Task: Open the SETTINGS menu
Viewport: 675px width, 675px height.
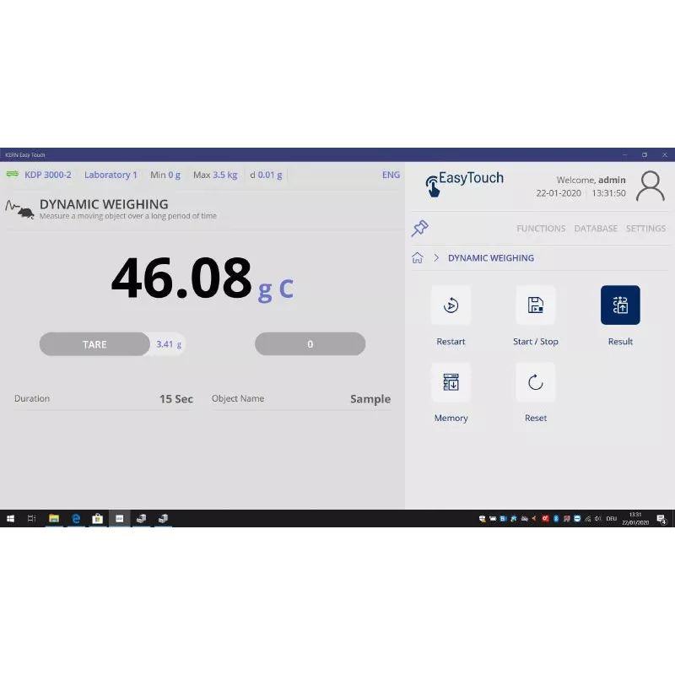Action: pos(645,229)
